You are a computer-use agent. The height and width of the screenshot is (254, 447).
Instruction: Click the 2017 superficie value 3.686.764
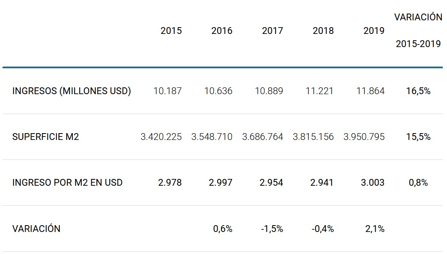(263, 137)
